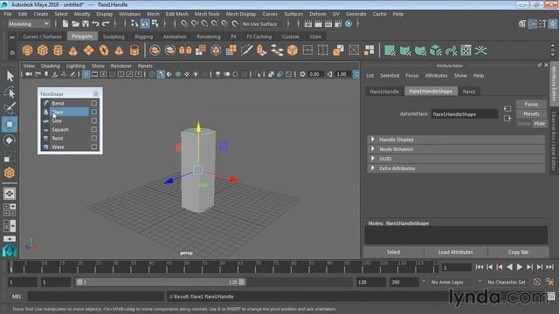Screen dimensions: 559x314
Task: Expand the Handle Display section
Action: click(373, 140)
